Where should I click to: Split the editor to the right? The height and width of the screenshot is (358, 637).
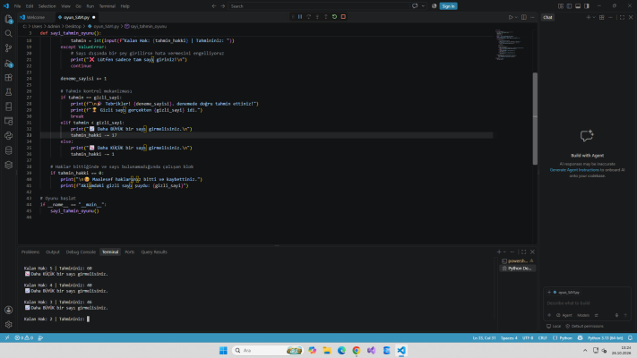[x=524, y=18]
